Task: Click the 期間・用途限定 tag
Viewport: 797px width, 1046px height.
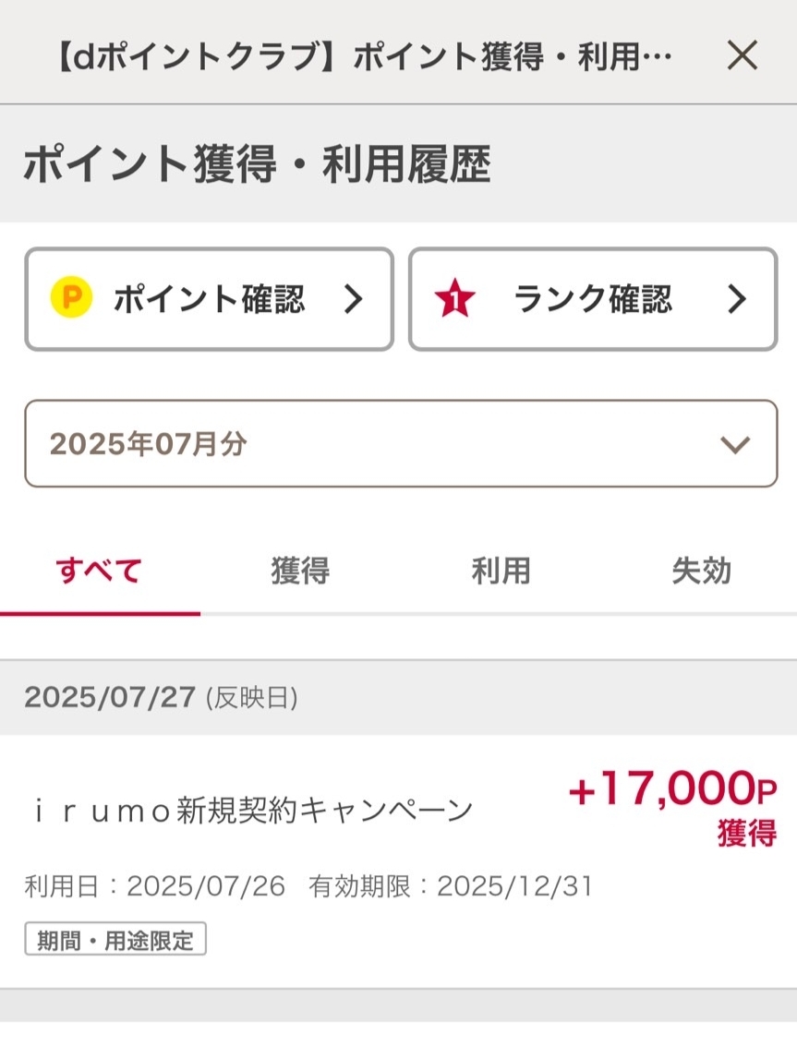Action: point(115,941)
